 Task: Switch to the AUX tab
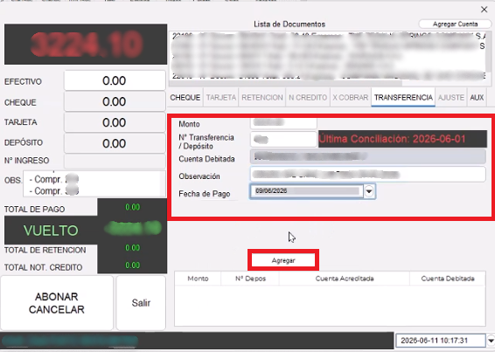pos(477,98)
